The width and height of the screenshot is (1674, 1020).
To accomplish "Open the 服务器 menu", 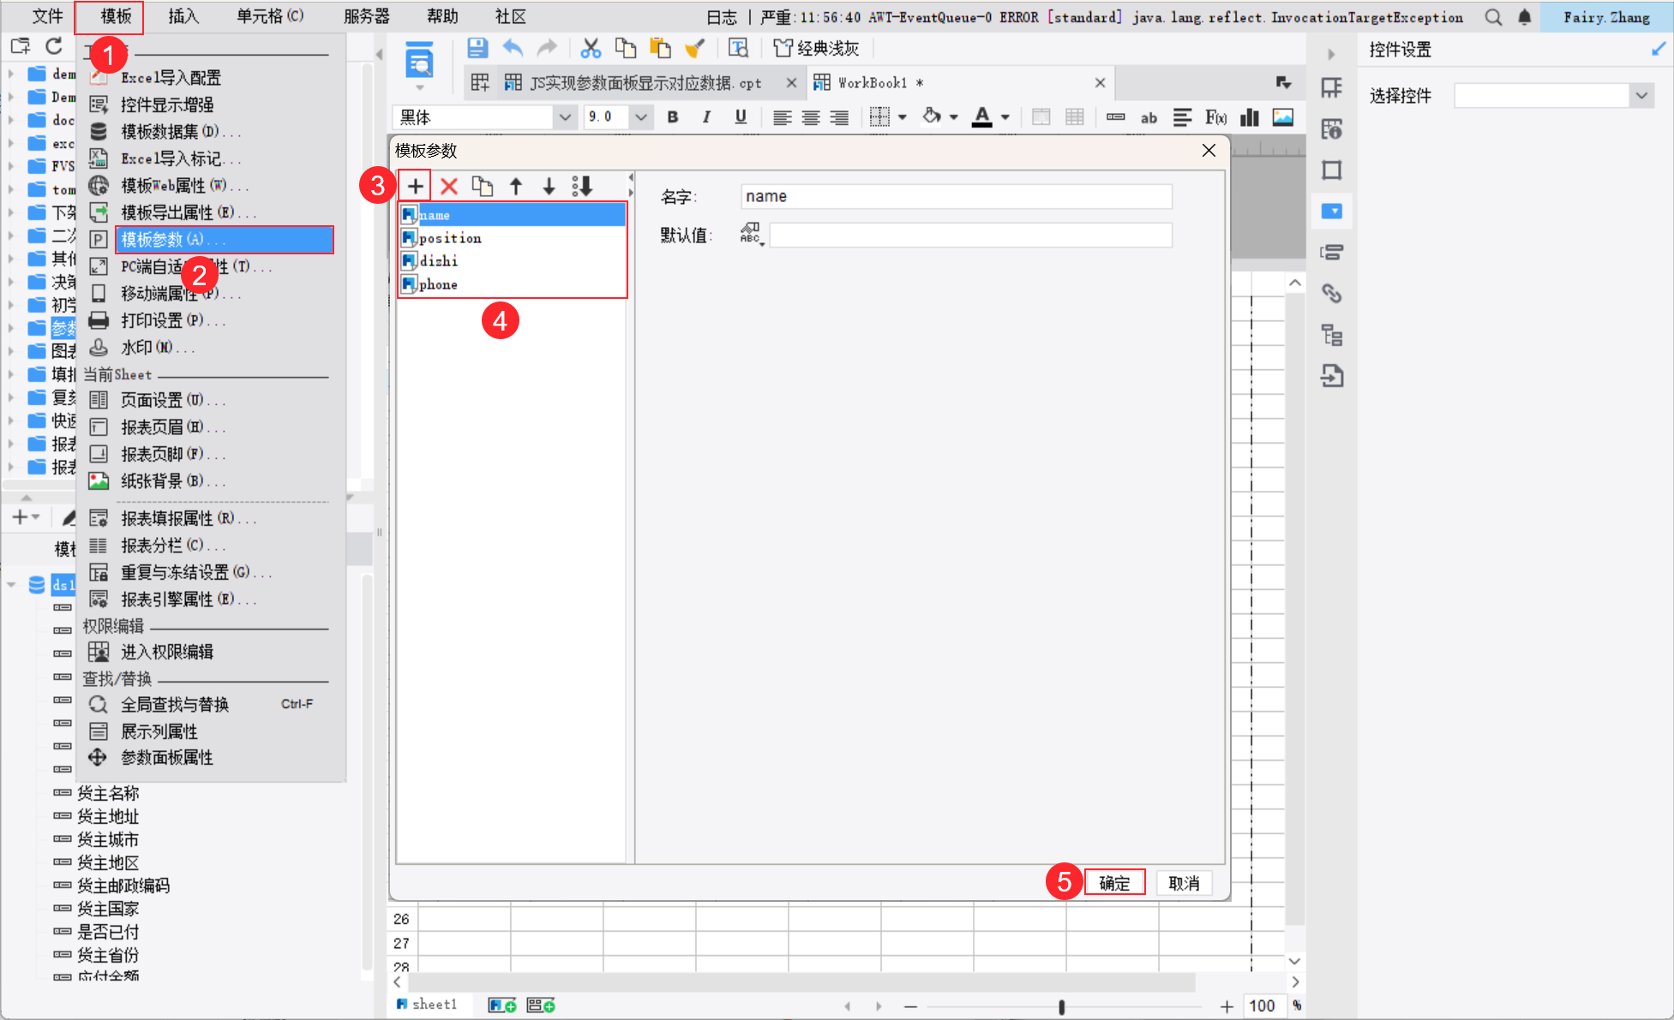I will [366, 16].
